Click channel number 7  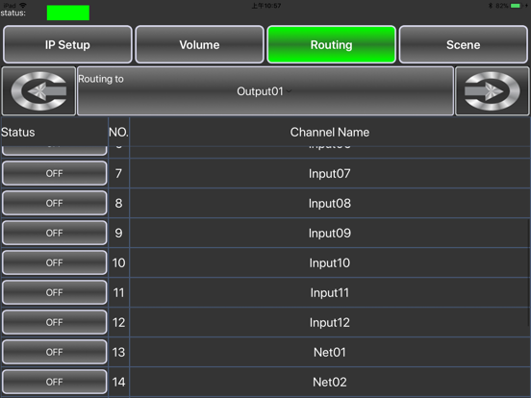click(118, 174)
